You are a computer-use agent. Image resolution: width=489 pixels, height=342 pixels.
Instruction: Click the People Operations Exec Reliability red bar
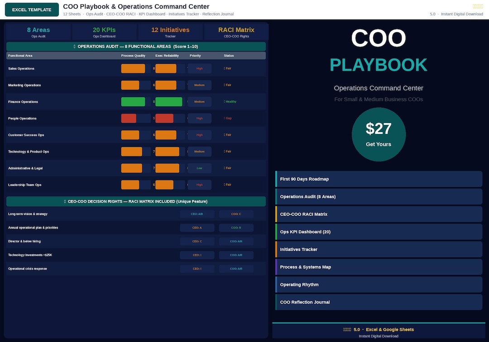(x=164, y=119)
